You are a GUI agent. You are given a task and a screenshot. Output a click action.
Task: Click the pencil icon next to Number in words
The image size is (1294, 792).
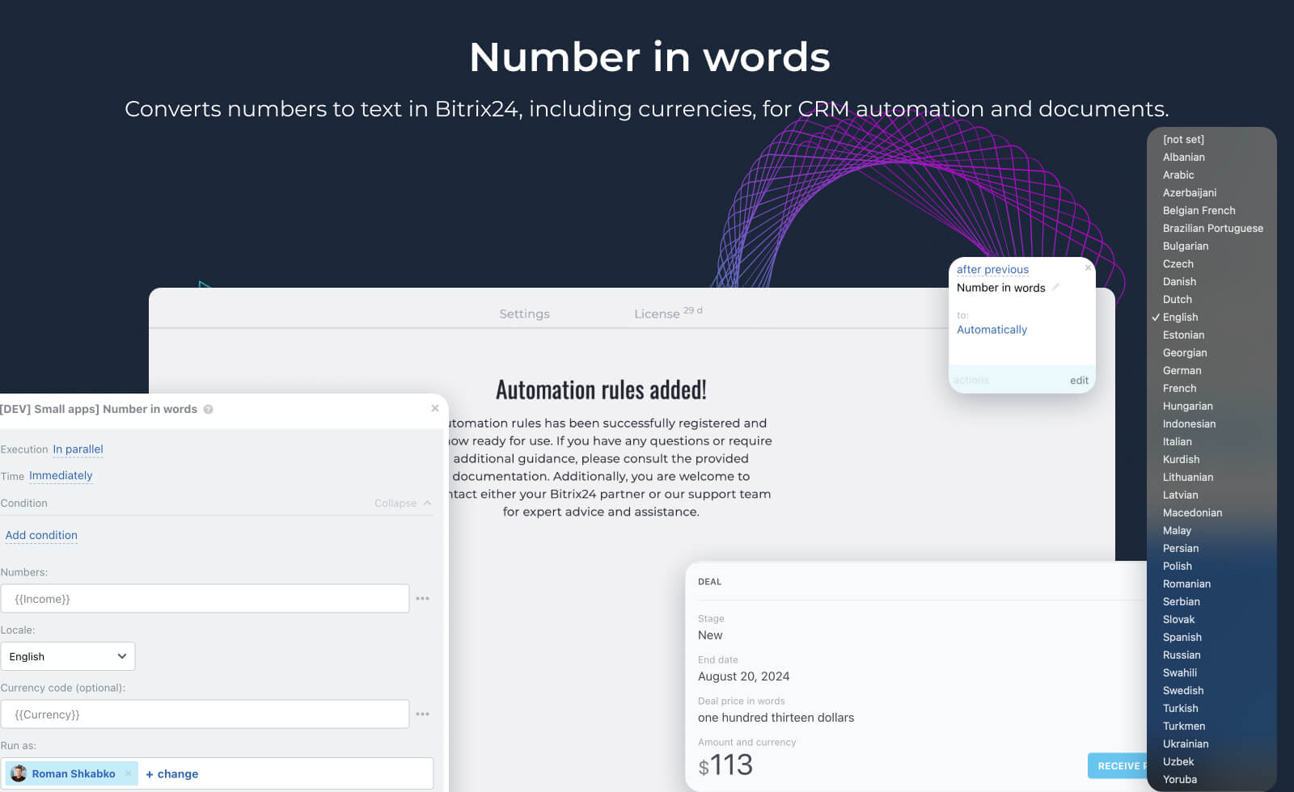[x=1055, y=287]
